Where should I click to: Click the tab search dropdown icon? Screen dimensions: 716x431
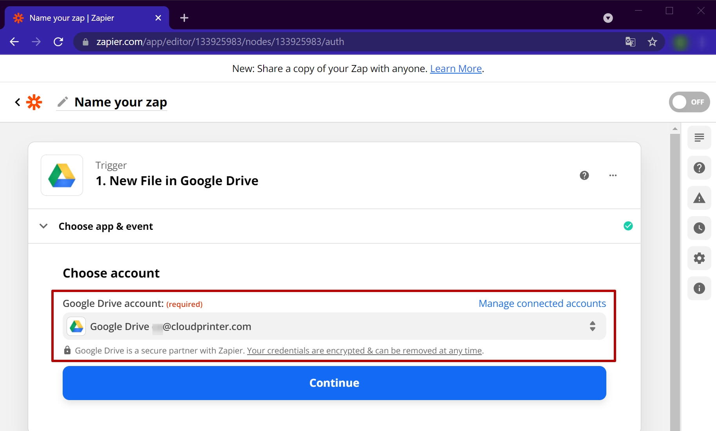click(608, 18)
